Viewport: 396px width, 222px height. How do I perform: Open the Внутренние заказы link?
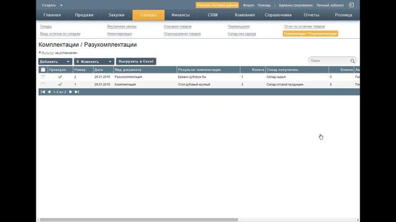pyautogui.click(x=122, y=27)
